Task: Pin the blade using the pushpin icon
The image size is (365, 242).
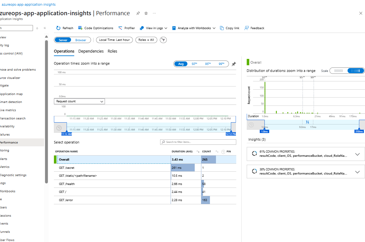Action: point(138,13)
